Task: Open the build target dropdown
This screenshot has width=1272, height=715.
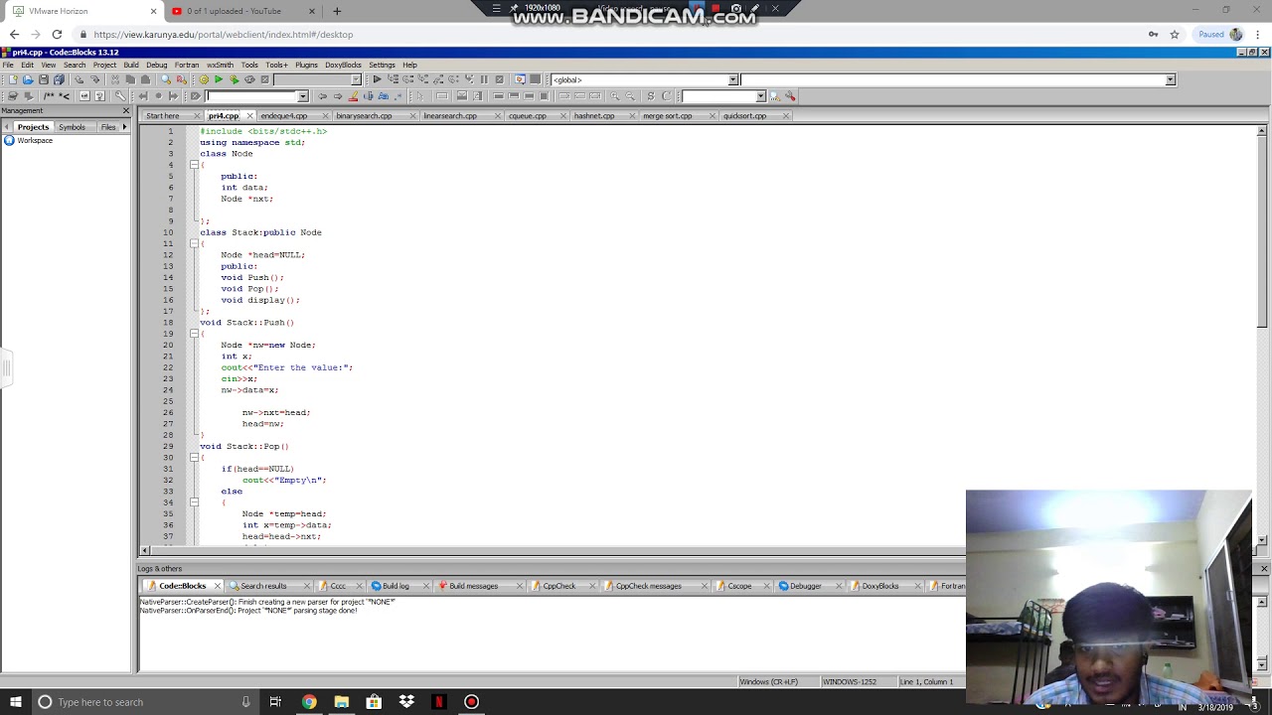Action: click(356, 79)
